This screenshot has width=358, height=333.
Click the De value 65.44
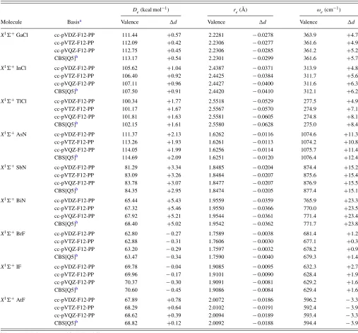[131, 201]
